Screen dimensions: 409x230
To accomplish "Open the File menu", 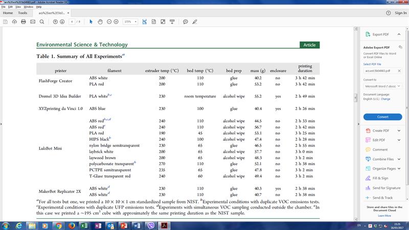I will coord(4,7).
